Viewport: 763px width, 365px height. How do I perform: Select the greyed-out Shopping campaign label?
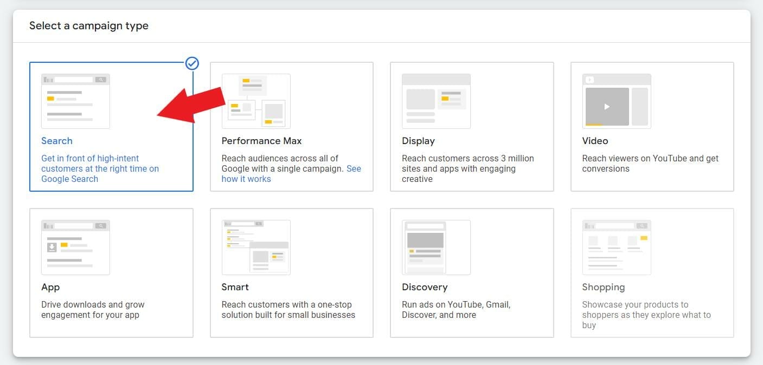[x=603, y=287]
